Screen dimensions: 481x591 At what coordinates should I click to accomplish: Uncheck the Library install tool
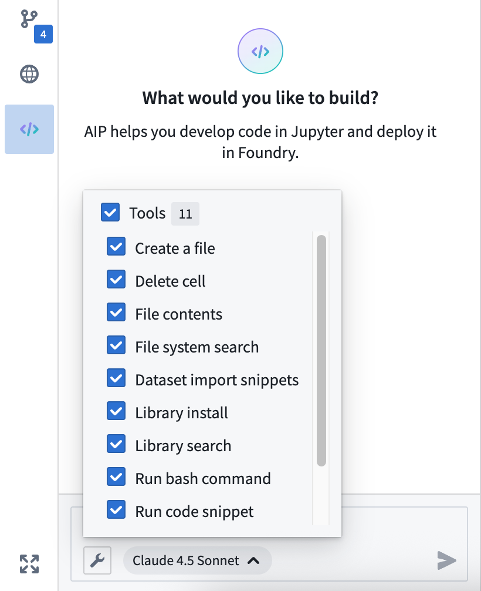tap(116, 411)
